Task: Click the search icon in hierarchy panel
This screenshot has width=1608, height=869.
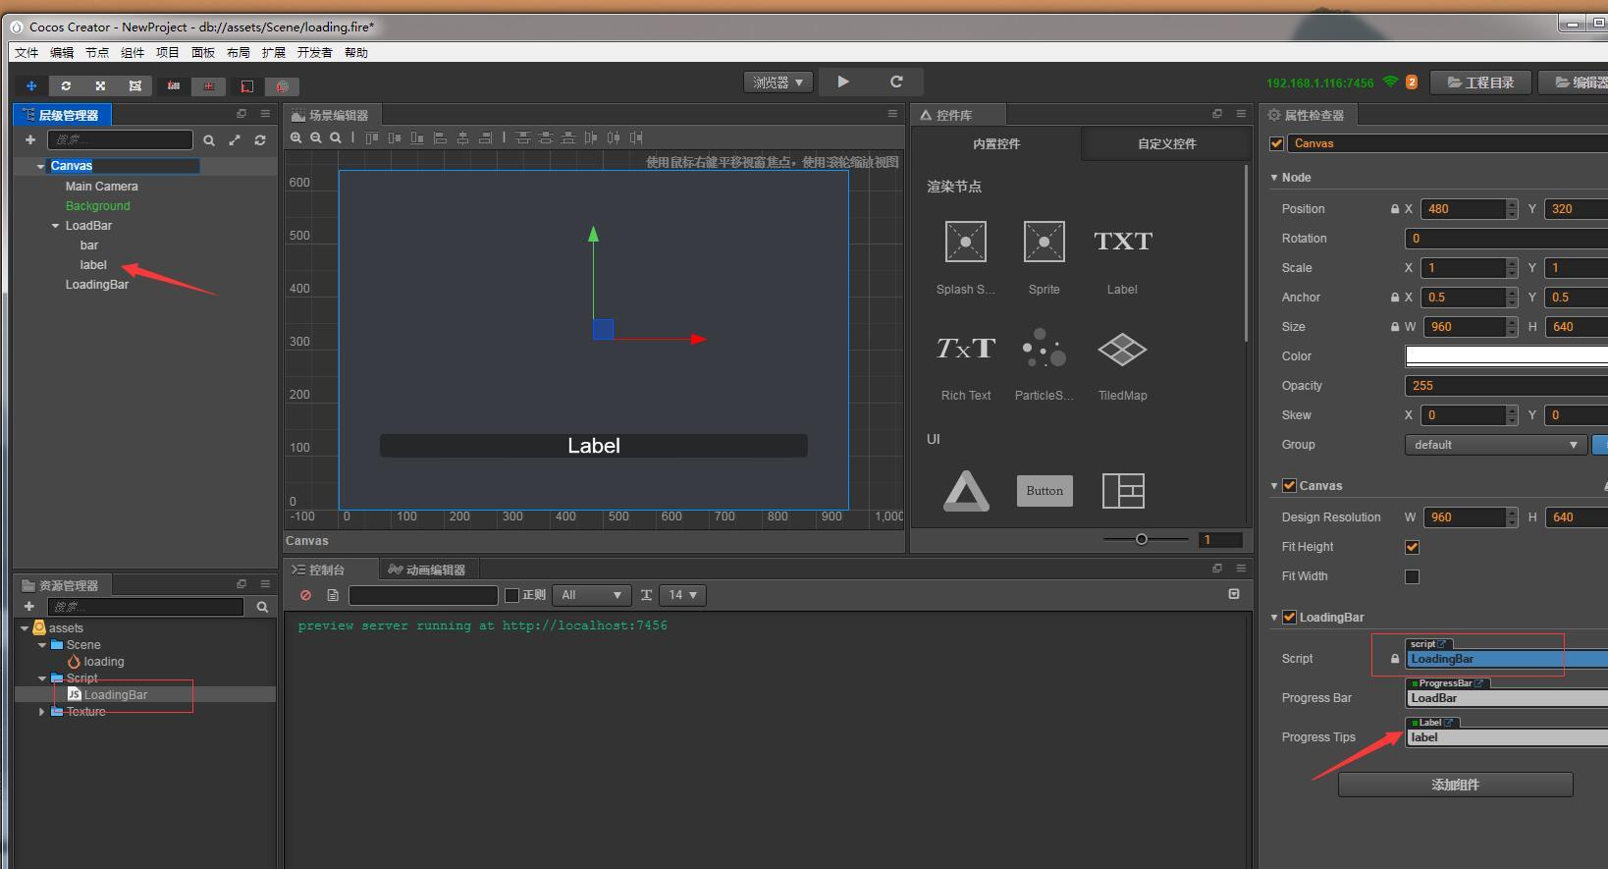Action: (x=209, y=140)
